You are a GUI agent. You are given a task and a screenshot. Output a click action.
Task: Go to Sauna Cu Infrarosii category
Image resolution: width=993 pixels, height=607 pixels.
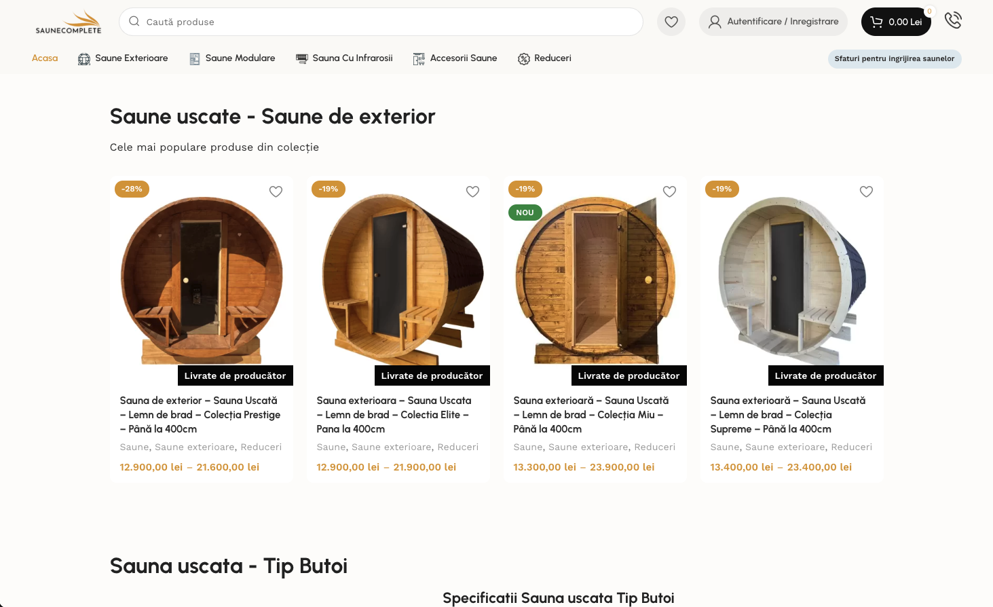pyautogui.click(x=344, y=58)
